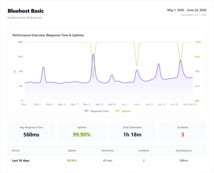Click the Jun 2 x-axis label
This screenshot has width=214, height=173.
pyautogui.click(x=124, y=104)
